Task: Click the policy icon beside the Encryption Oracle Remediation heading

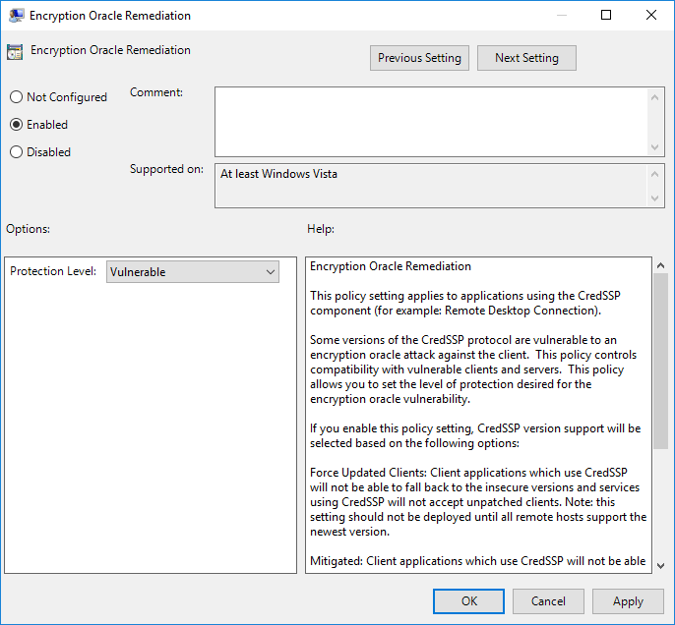Action: pyautogui.click(x=15, y=53)
